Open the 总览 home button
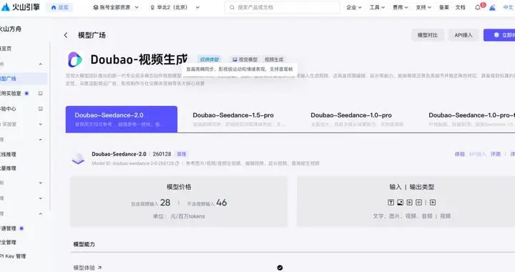Image resolution: width=515 pixels, height=272 pixels. click(x=60, y=7)
